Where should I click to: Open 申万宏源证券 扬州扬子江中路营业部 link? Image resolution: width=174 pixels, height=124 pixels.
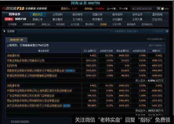[34, 105]
